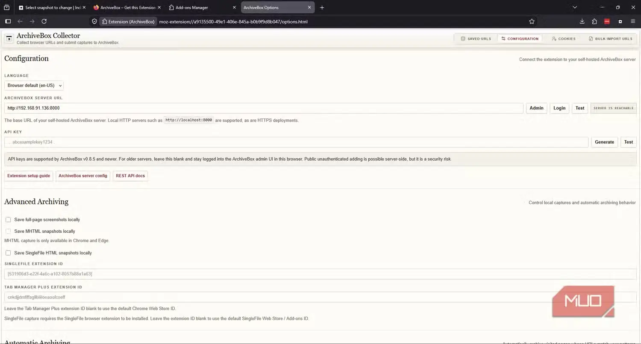Open the Downloads arrow icon
This screenshot has width=641, height=344.
pyautogui.click(x=582, y=21)
